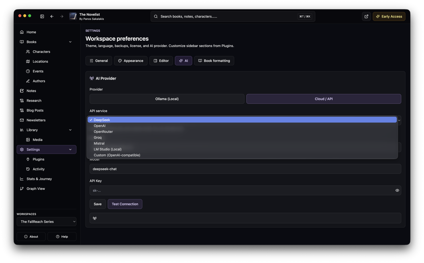
Task: Collapse the Library section chevron
Action: (70, 130)
